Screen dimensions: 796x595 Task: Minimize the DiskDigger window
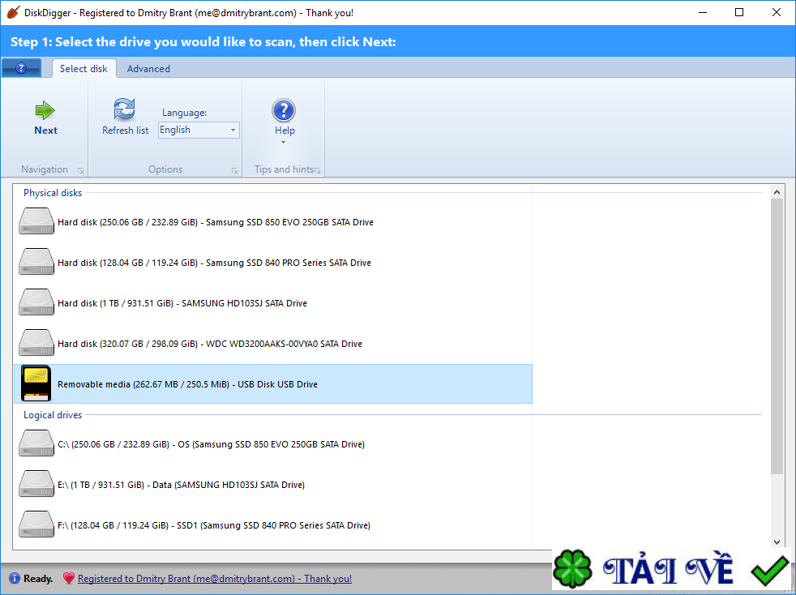pyautogui.click(x=703, y=13)
